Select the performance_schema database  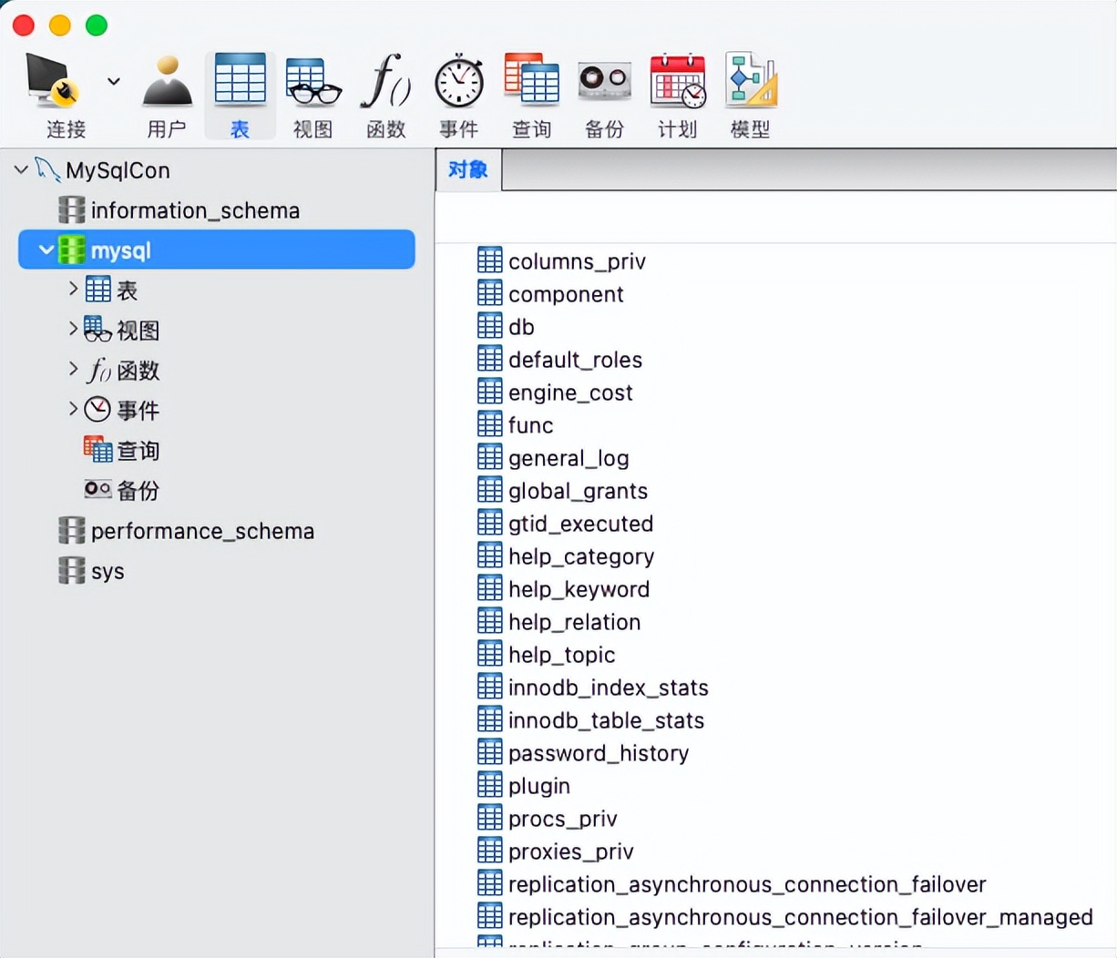point(201,531)
